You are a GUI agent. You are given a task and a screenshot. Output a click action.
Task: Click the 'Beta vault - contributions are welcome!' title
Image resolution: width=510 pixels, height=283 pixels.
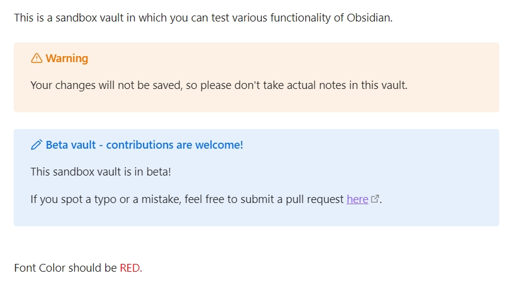pos(145,145)
